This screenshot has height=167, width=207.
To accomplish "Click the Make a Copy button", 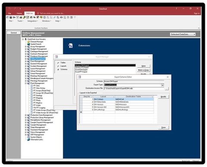I will click(144, 70).
